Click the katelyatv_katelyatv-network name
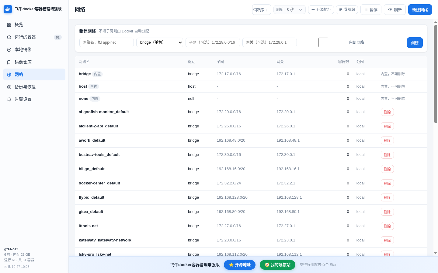 pos(105,240)
